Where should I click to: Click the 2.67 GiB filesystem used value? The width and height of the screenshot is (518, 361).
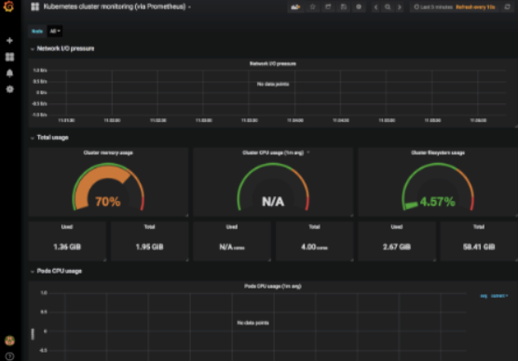(x=397, y=247)
